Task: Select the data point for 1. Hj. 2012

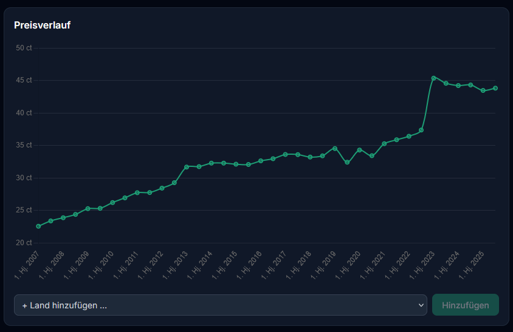Action: (x=162, y=188)
